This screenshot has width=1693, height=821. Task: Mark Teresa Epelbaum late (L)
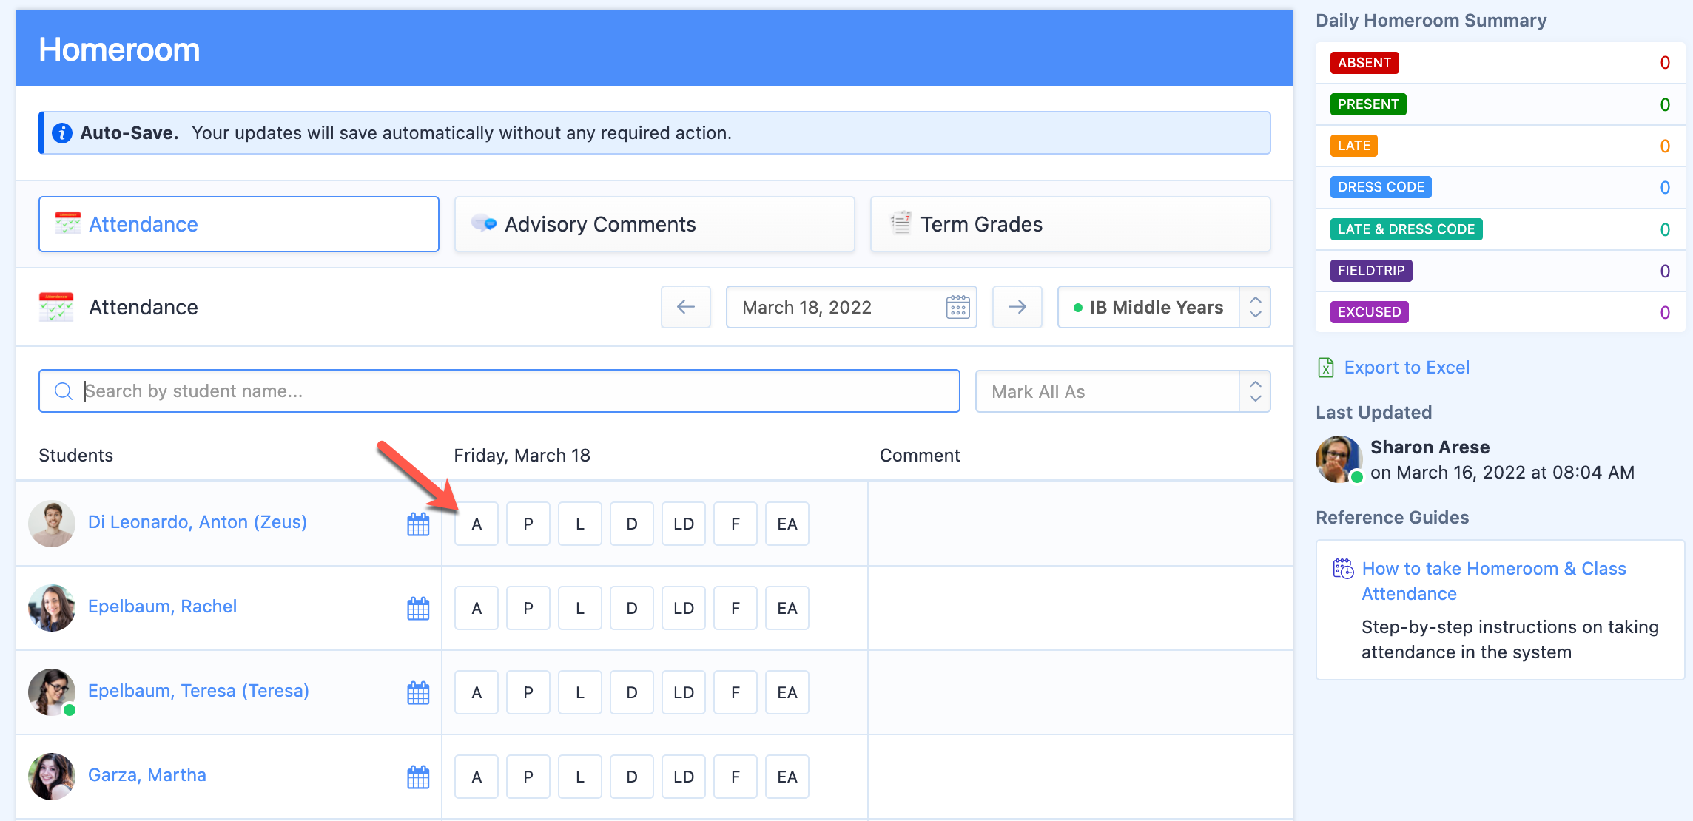(x=580, y=693)
